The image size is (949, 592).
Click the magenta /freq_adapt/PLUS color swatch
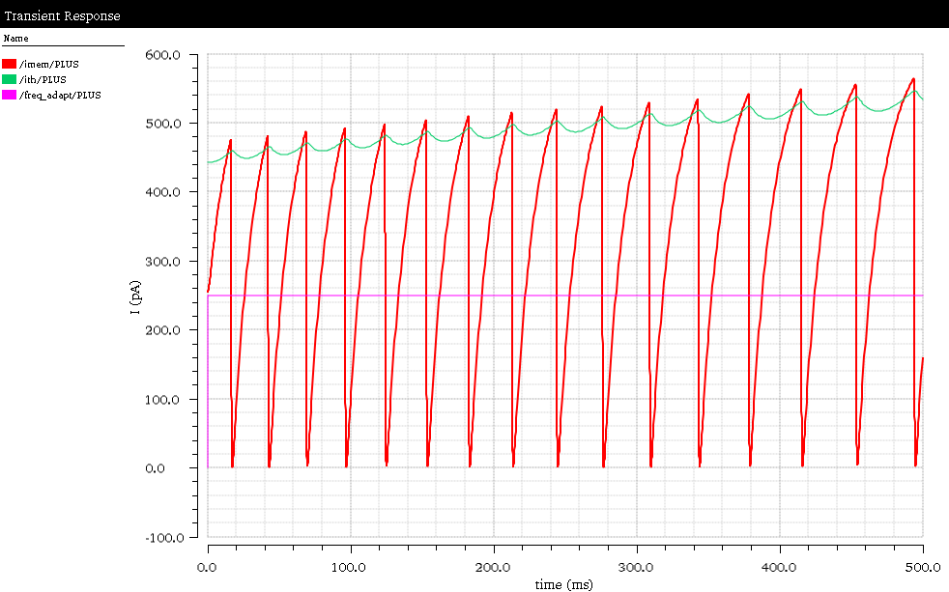[9, 95]
